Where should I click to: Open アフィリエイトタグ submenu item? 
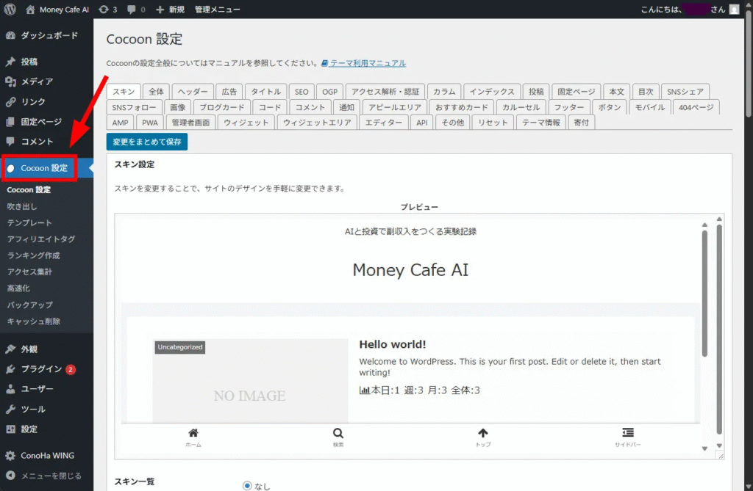41,239
